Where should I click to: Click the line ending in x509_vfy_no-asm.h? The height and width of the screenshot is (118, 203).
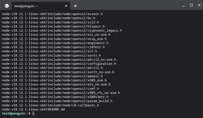61,93
